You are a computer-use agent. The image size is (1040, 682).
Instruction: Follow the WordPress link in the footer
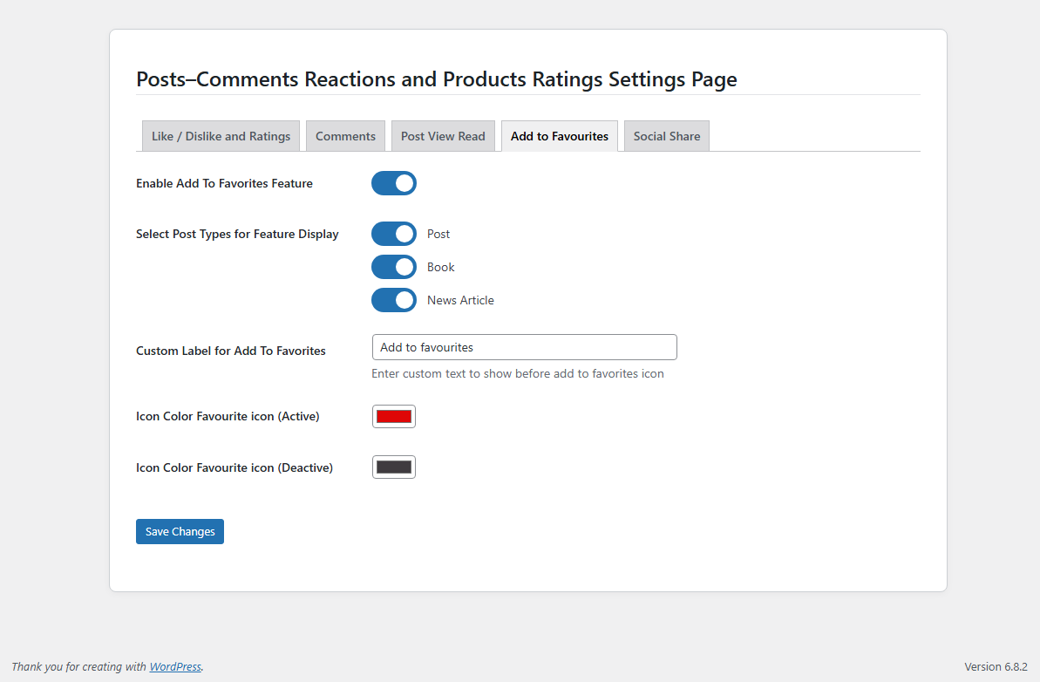pyautogui.click(x=175, y=667)
